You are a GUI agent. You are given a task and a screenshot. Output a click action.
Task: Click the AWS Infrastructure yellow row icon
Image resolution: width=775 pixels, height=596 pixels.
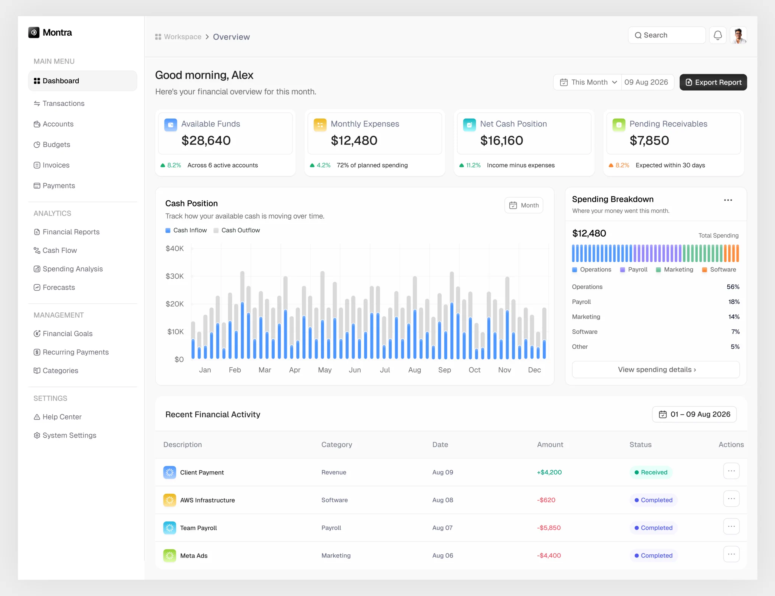click(170, 500)
